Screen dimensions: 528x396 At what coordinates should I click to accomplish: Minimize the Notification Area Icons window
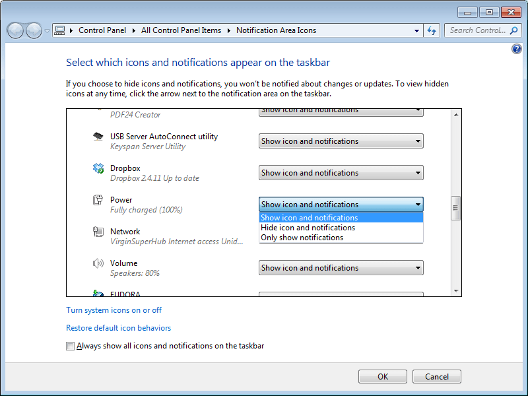[467, 13]
